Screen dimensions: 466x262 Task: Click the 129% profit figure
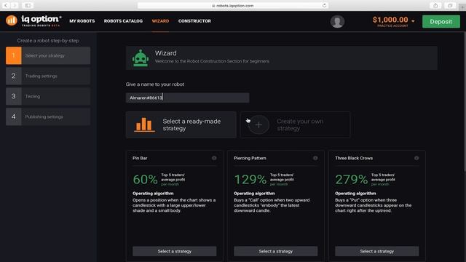250,180
